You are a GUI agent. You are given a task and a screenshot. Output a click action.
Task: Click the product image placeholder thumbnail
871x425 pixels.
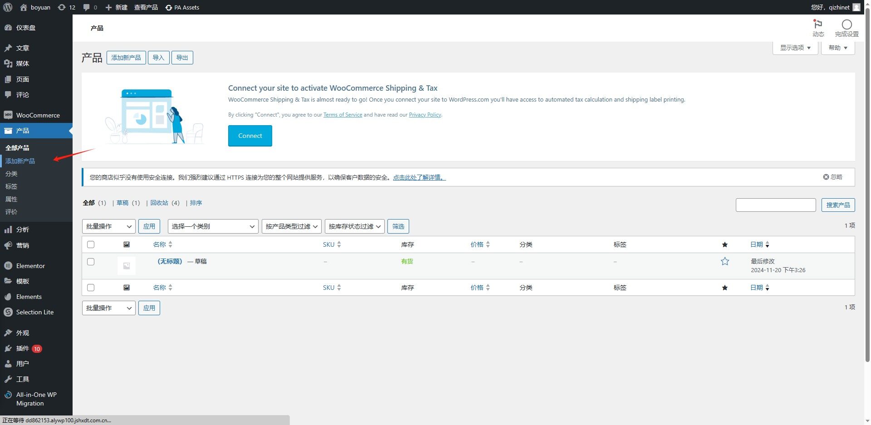click(x=127, y=266)
